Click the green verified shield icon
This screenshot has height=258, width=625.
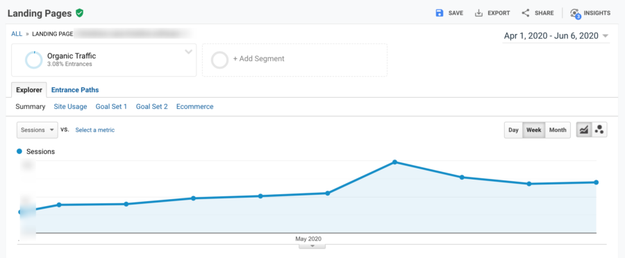click(79, 13)
